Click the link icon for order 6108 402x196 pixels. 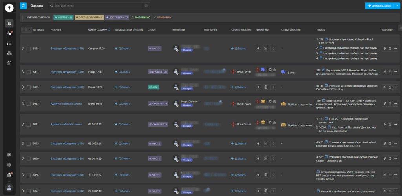coord(384,49)
